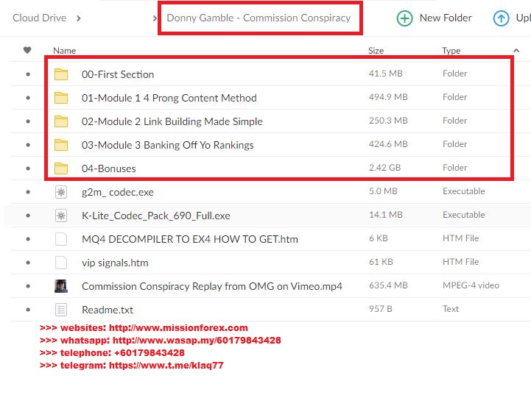Click New Folder button label

pyautogui.click(x=446, y=18)
